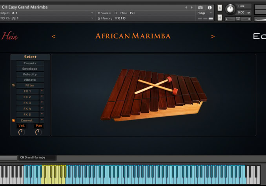Toggle the Convol. enable indicator
The image size is (266, 186).
[x=13, y=120]
